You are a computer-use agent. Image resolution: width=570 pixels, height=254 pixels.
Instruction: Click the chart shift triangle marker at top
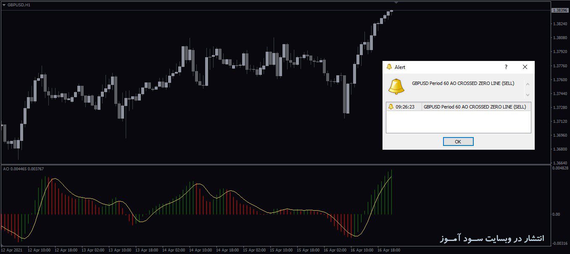[396, 3]
